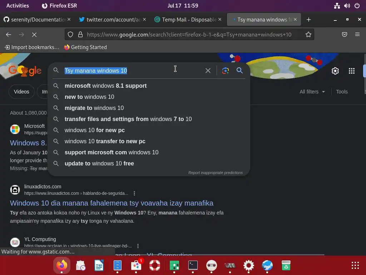This screenshot has height=275, width=366.
Task: Choose suggestion microsoft windows 8.1 support
Action: (149, 86)
